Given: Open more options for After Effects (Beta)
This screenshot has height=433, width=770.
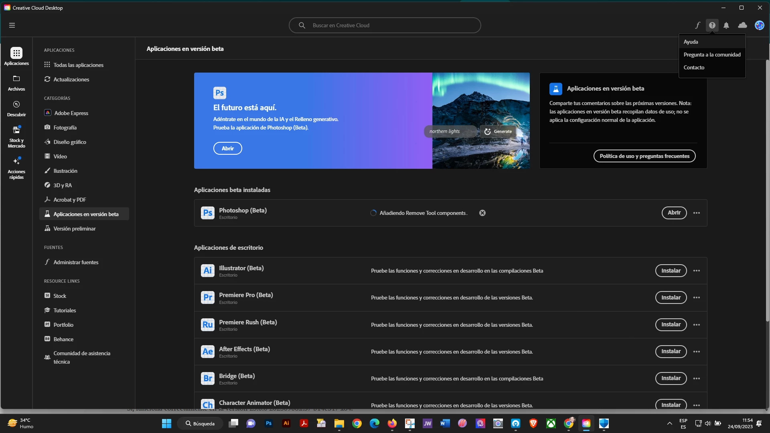Looking at the screenshot, I should tap(697, 352).
